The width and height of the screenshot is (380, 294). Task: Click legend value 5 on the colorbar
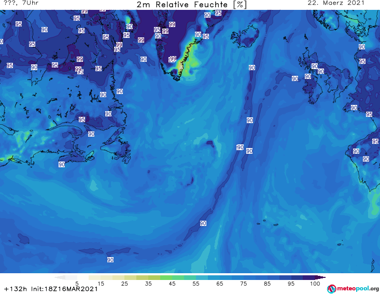pyautogui.click(x=77, y=284)
